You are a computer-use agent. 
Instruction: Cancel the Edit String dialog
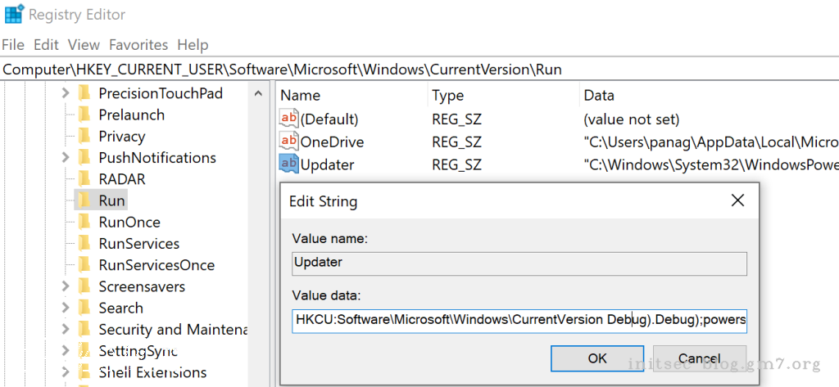point(699,358)
